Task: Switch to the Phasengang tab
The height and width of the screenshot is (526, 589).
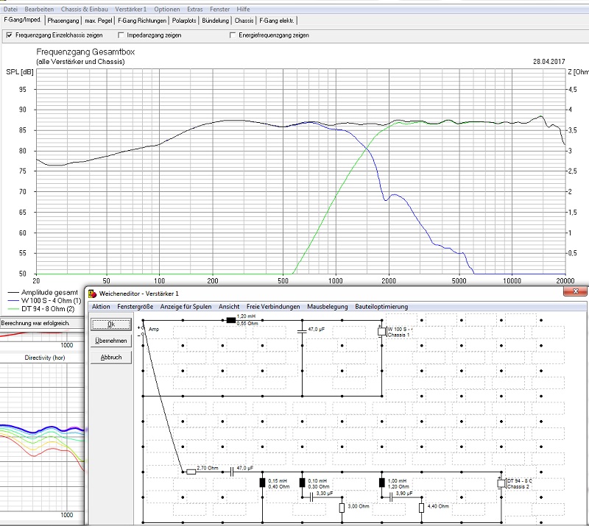Action: pos(63,21)
